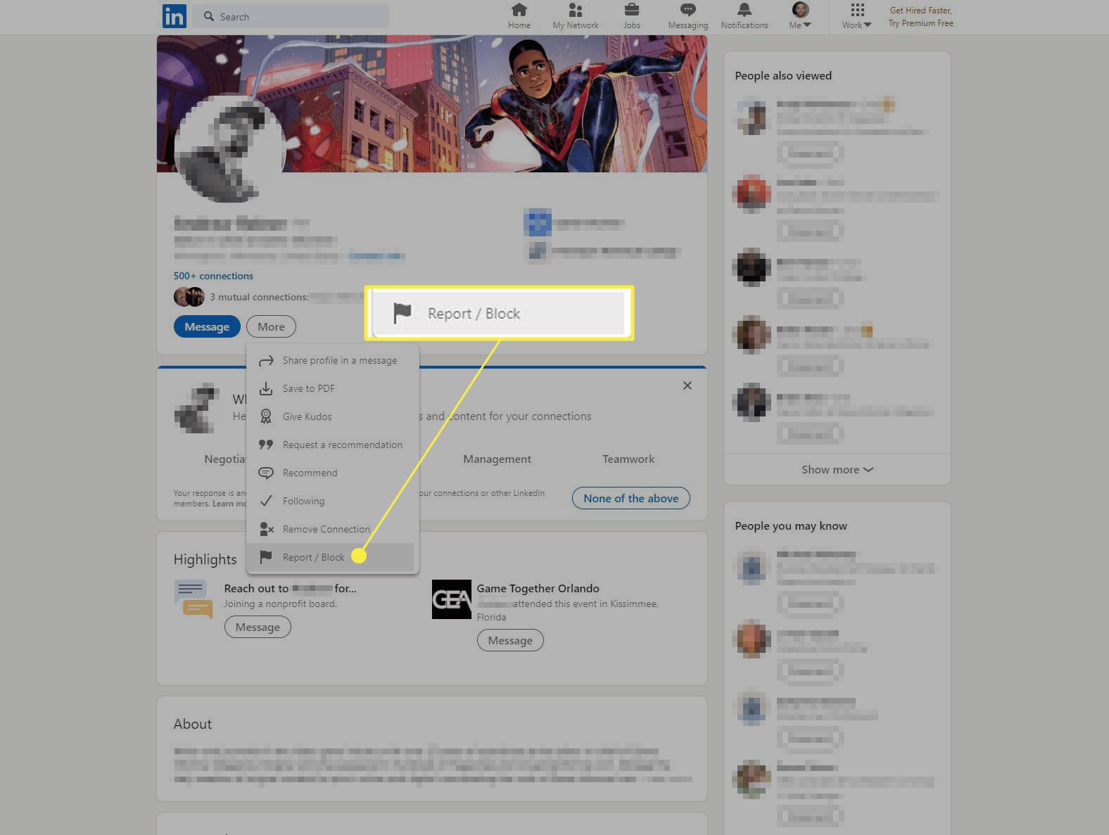Dismiss the skills card with X
The image size is (1109, 835).
(687, 385)
